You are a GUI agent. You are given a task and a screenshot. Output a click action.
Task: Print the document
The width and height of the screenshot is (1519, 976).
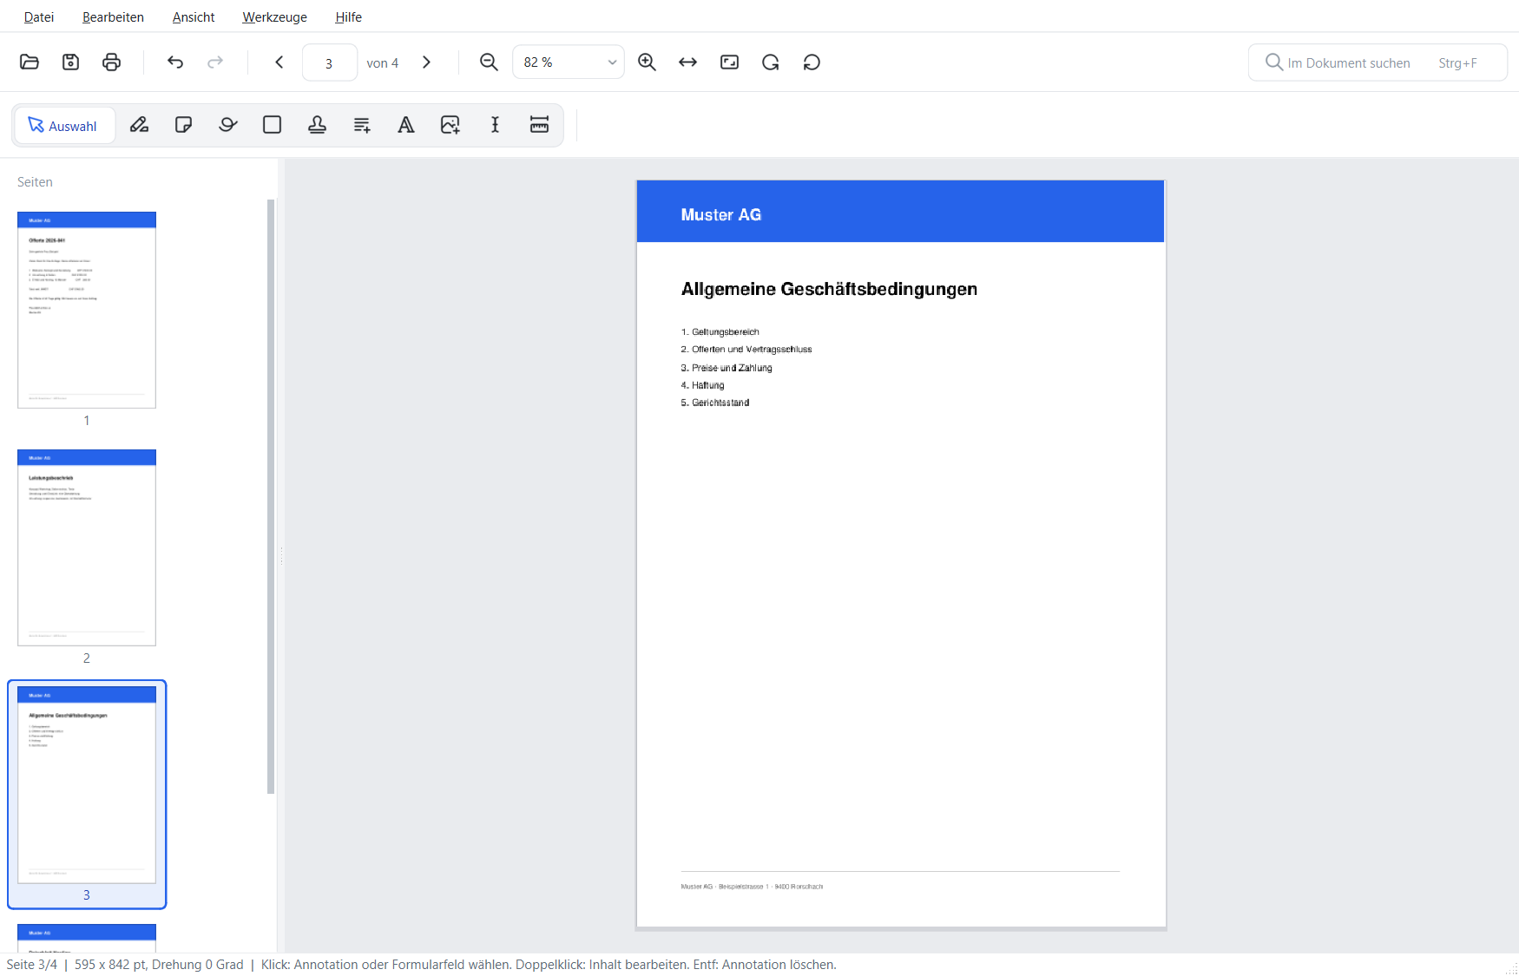(x=111, y=62)
